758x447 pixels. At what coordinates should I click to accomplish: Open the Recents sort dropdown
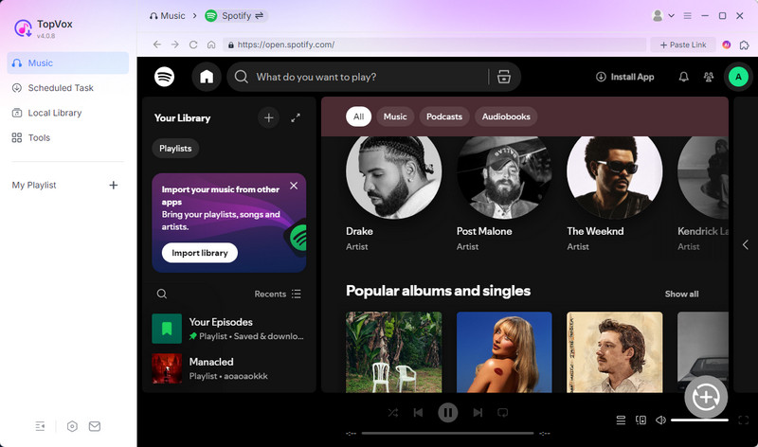(x=278, y=294)
